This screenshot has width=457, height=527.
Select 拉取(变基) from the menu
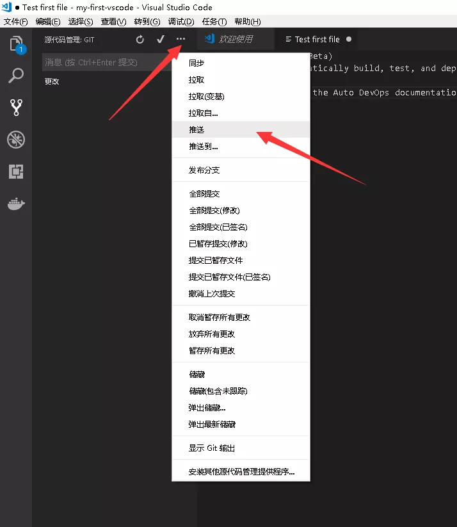click(x=241, y=97)
